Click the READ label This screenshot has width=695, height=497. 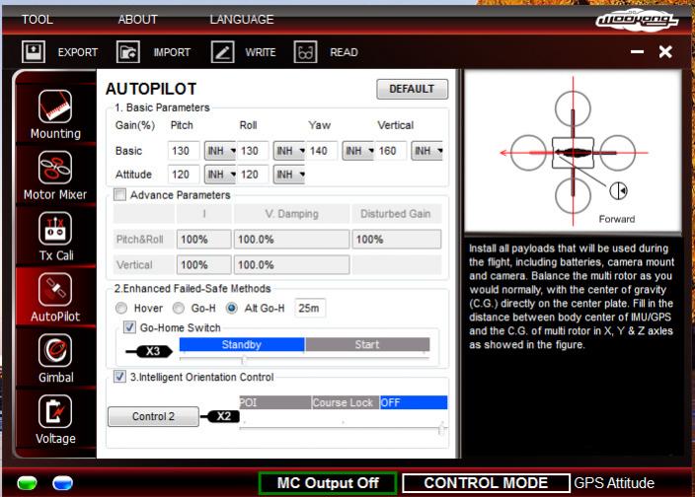[x=344, y=52]
